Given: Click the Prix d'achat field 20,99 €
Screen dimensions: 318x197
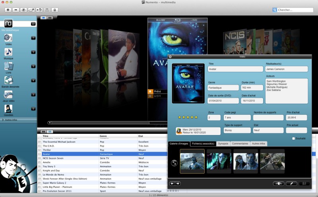Looking at the screenshot, I should point(296,118).
